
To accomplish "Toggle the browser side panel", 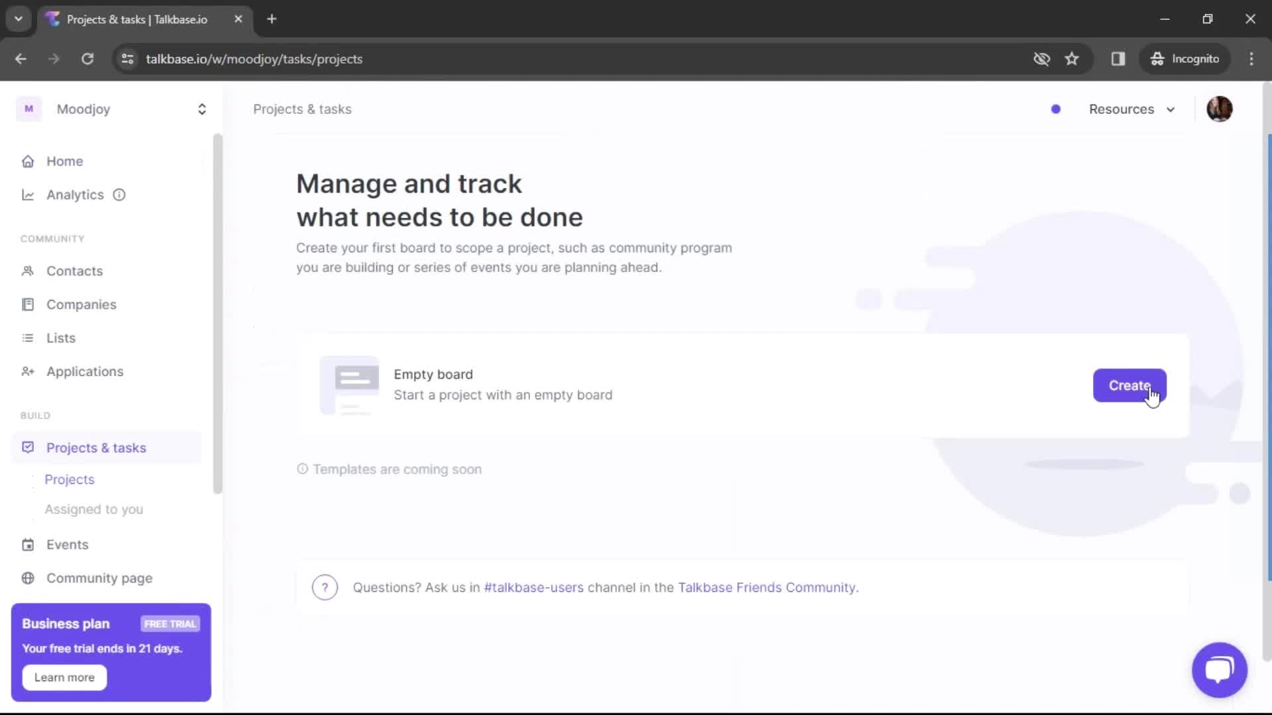I will (1118, 59).
